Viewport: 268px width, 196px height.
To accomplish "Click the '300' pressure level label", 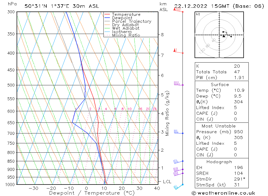I will pos(11,12).
